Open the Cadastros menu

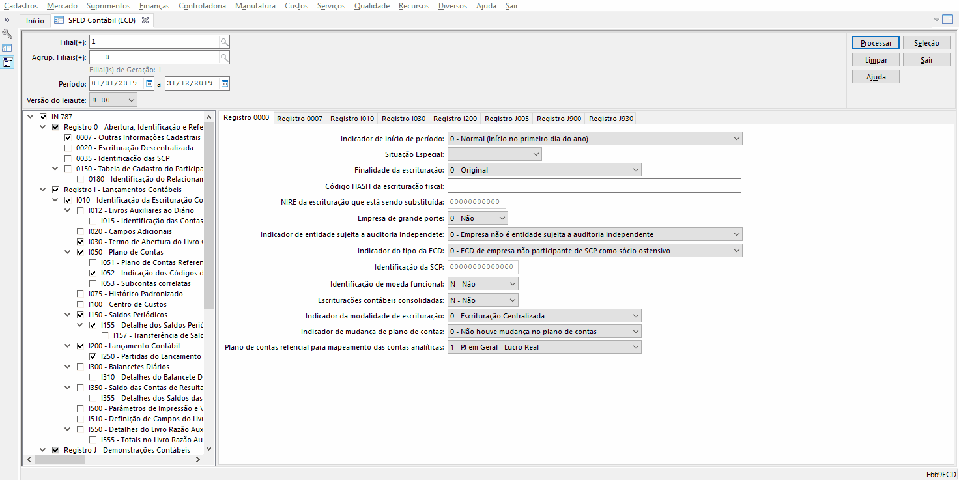(21, 6)
